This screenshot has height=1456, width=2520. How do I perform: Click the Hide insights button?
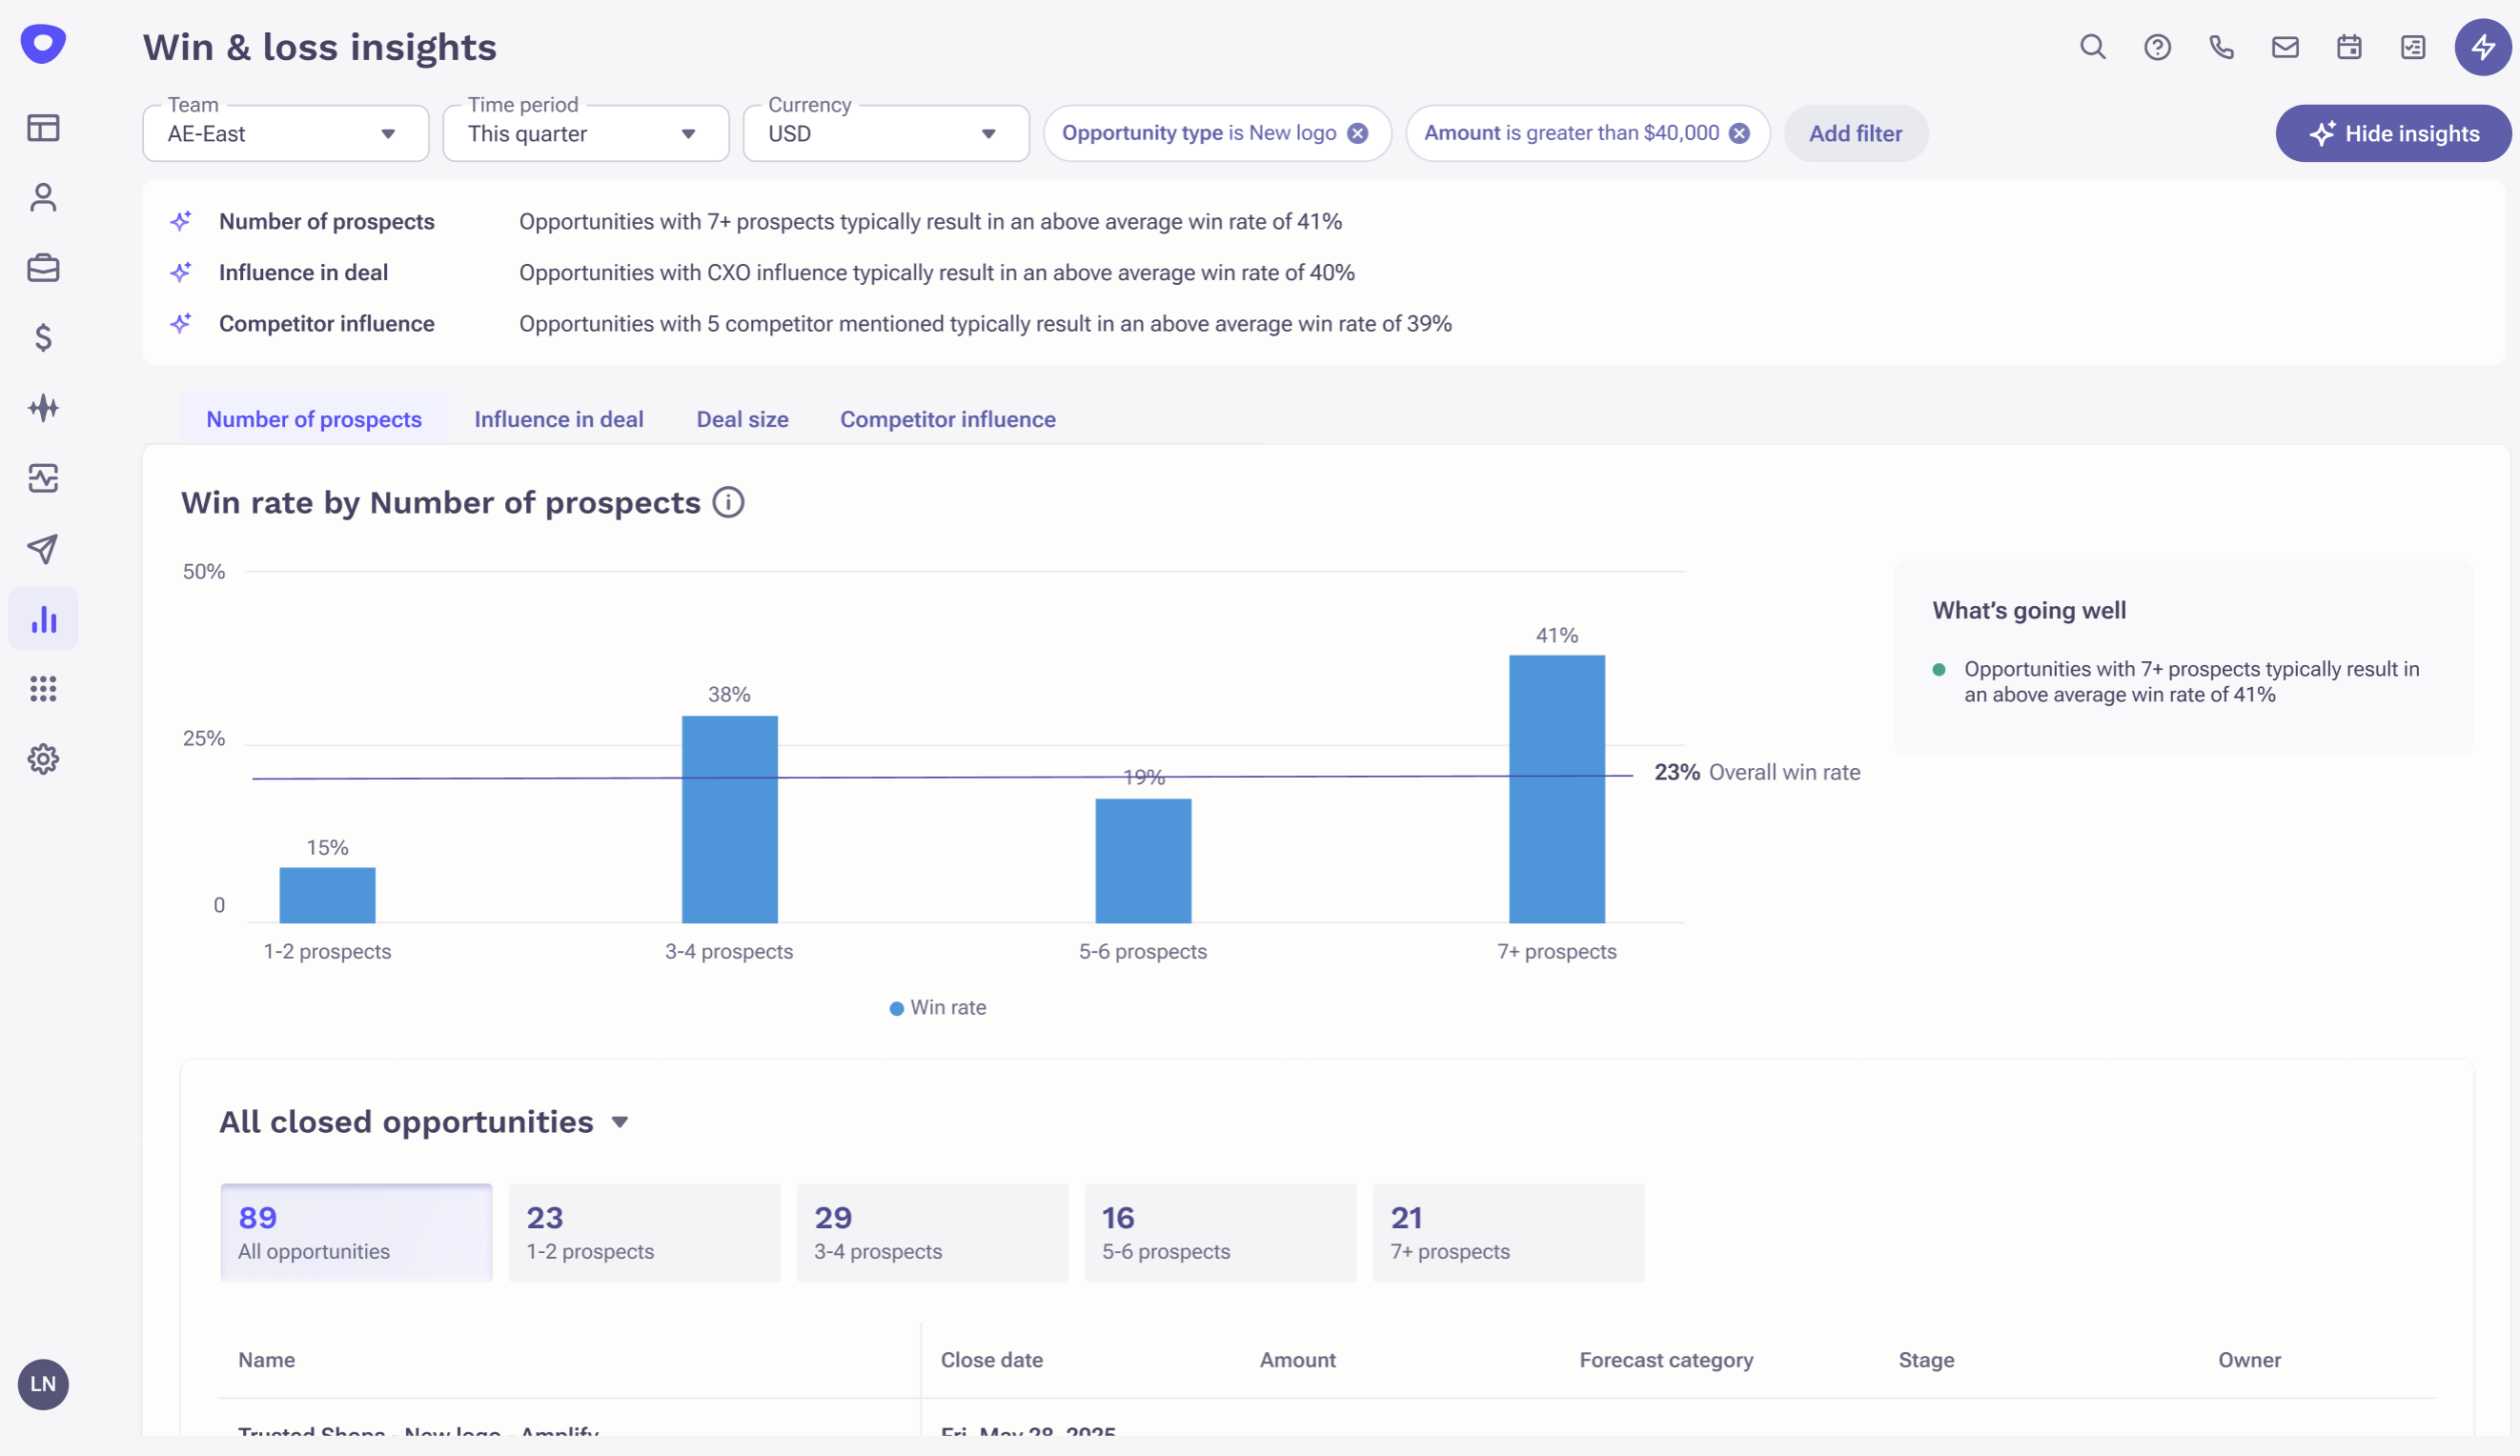pyautogui.click(x=2394, y=133)
